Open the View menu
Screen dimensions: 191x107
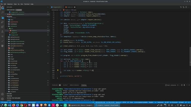15,4
